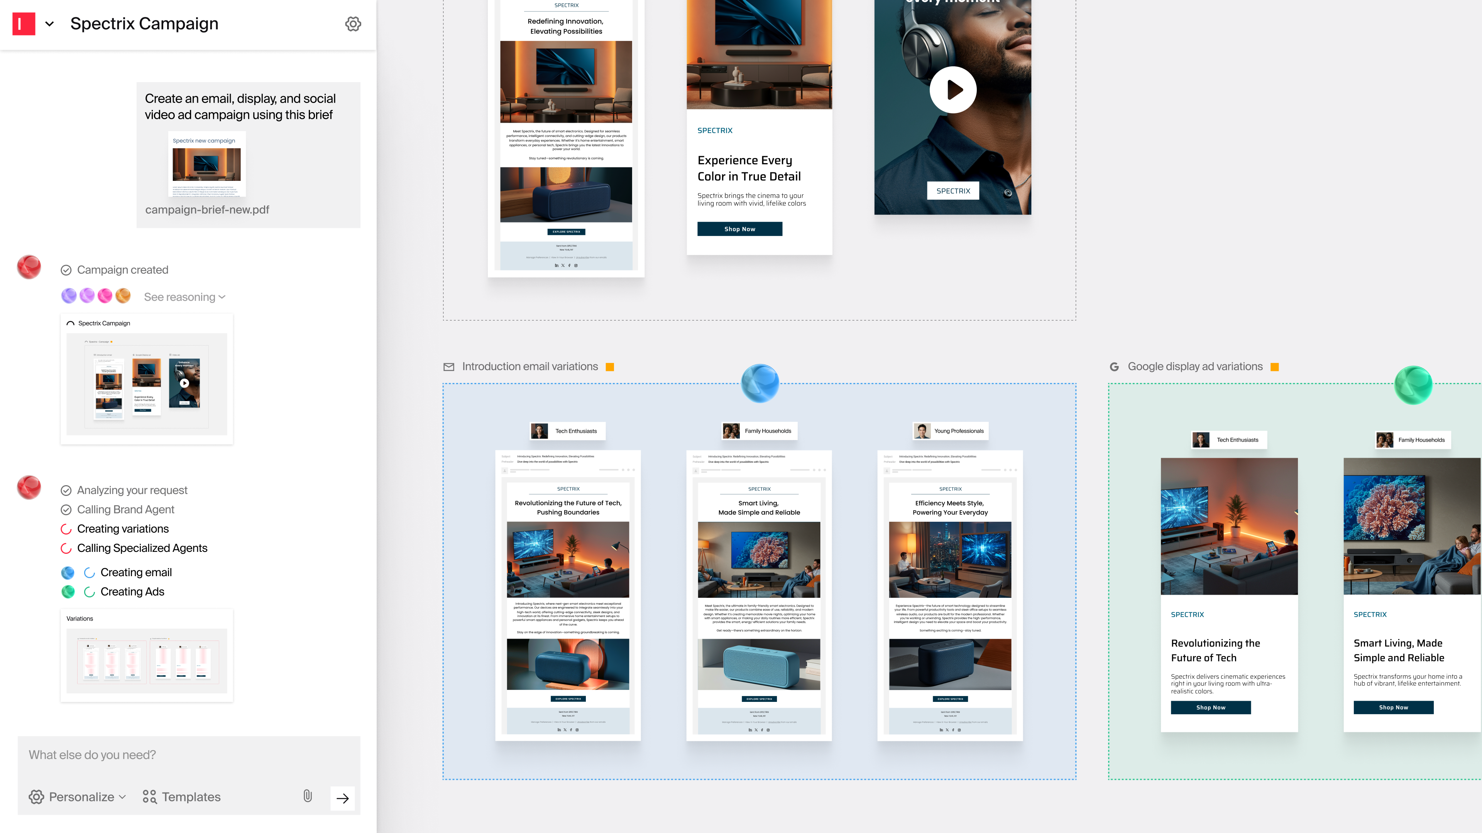Click the envelope icon beside Introduction email variations
Image resolution: width=1482 pixels, height=833 pixels.
(x=449, y=367)
